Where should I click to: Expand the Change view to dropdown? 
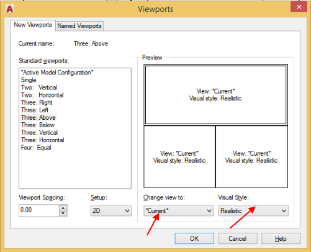179,210
